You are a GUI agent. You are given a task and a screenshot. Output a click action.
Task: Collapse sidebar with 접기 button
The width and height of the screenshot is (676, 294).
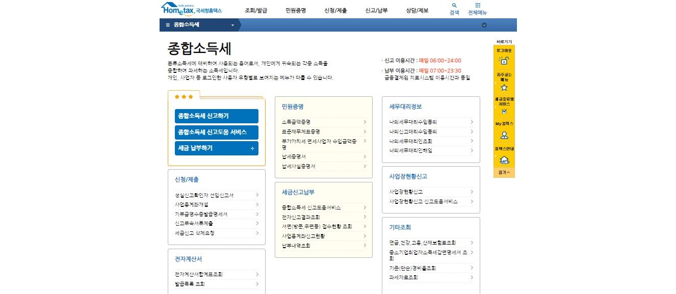tap(504, 173)
